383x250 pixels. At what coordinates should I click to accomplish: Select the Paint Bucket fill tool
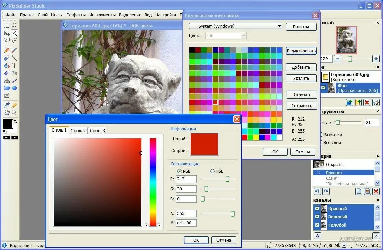click(6, 65)
